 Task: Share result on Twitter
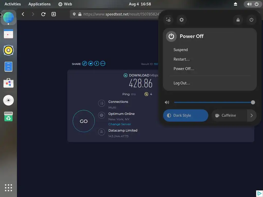pyautogui.click(x=91, y=64)
